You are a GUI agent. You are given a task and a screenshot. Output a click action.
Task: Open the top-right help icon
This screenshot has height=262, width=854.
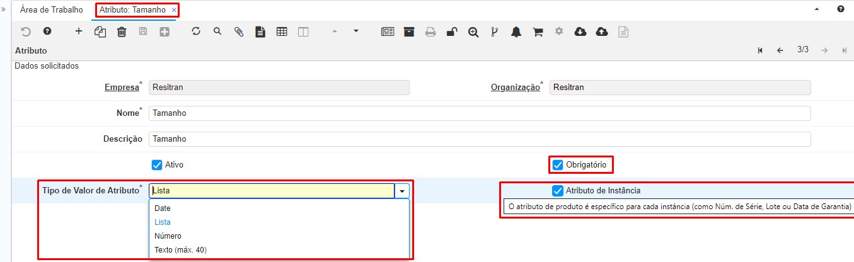click(x=841, y=9)
